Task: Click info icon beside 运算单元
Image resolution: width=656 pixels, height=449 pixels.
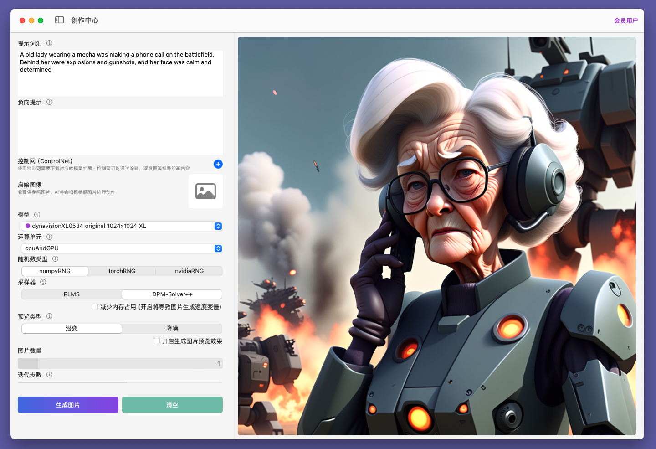Action: coord(50,237)
